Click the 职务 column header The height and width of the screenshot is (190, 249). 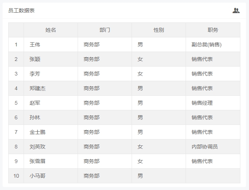coord(213,30)
